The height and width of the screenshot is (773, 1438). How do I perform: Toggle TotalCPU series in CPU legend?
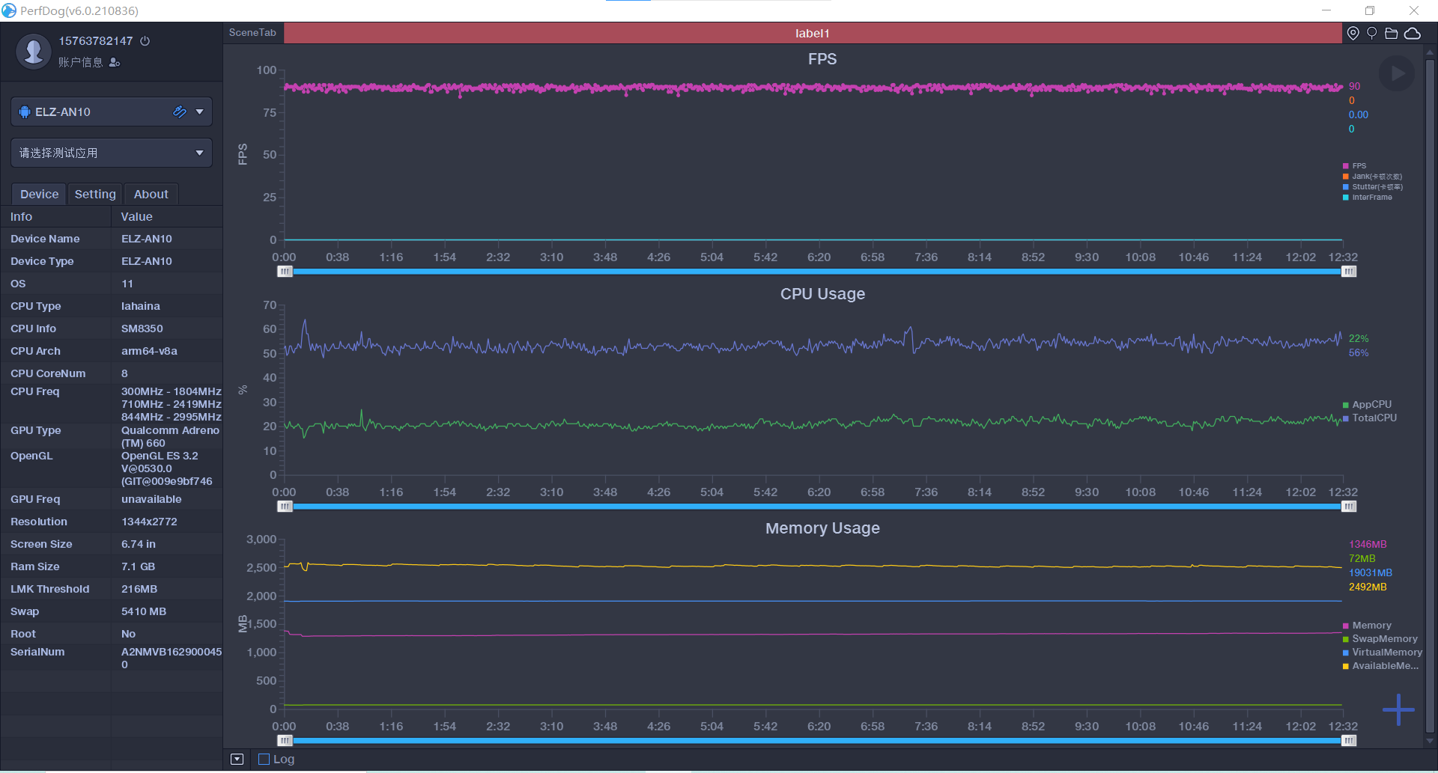[x=1370, y=418]
